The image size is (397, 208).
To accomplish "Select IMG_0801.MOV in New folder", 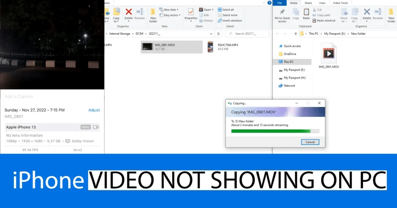I will click(329, 56).
